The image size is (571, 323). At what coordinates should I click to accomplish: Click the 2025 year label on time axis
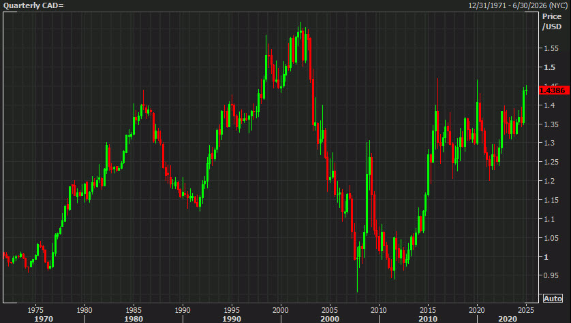[526, 310]
